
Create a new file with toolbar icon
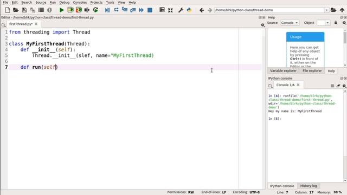coord(8,10)
